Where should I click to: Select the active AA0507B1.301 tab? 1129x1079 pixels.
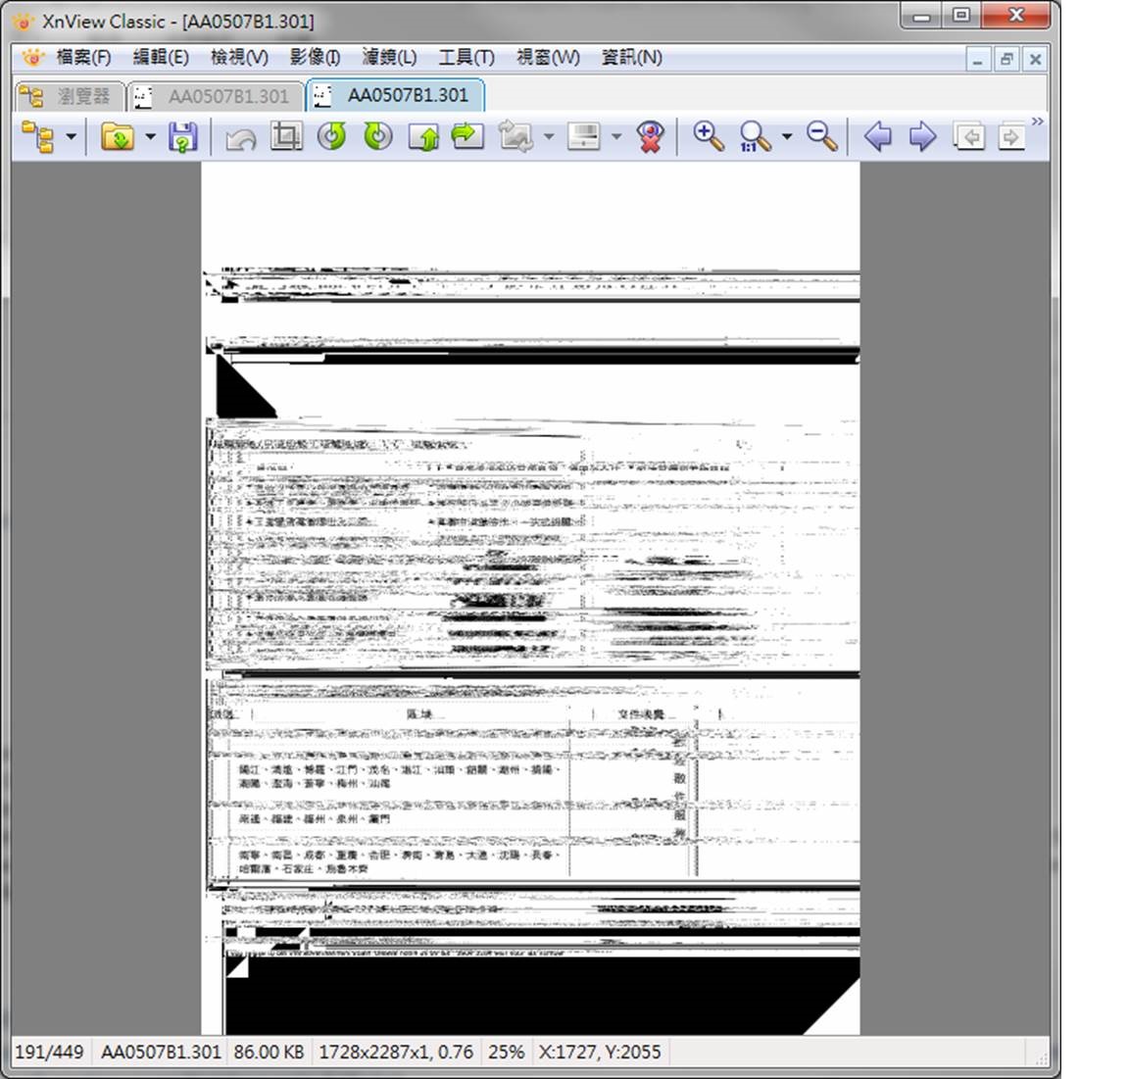click(396, 95)
